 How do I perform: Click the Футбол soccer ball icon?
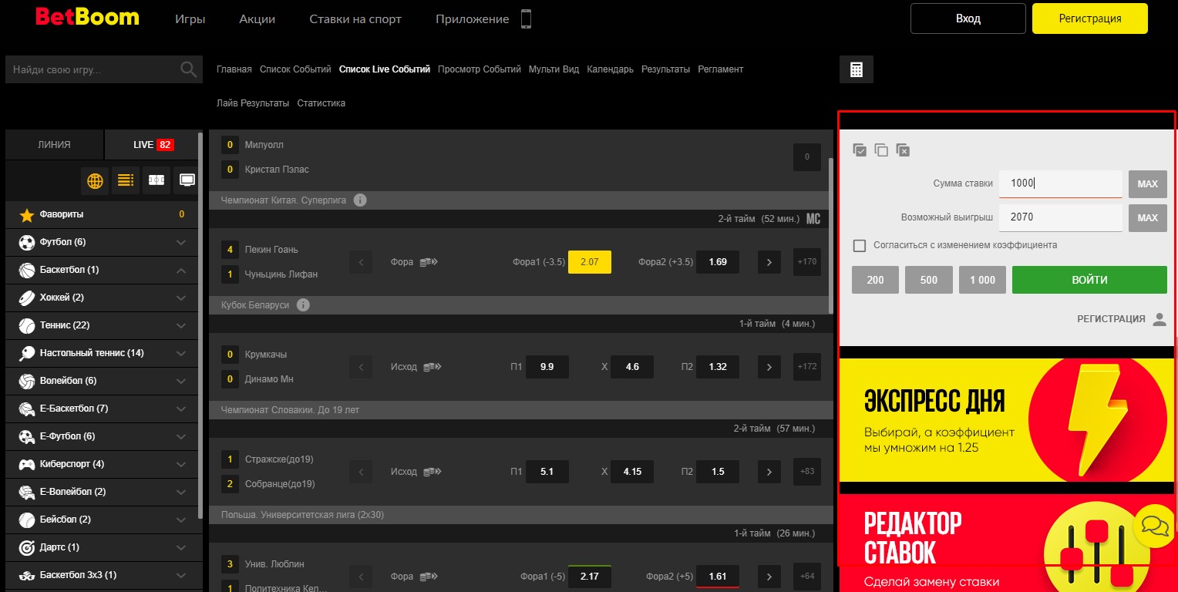pos(27,242)
